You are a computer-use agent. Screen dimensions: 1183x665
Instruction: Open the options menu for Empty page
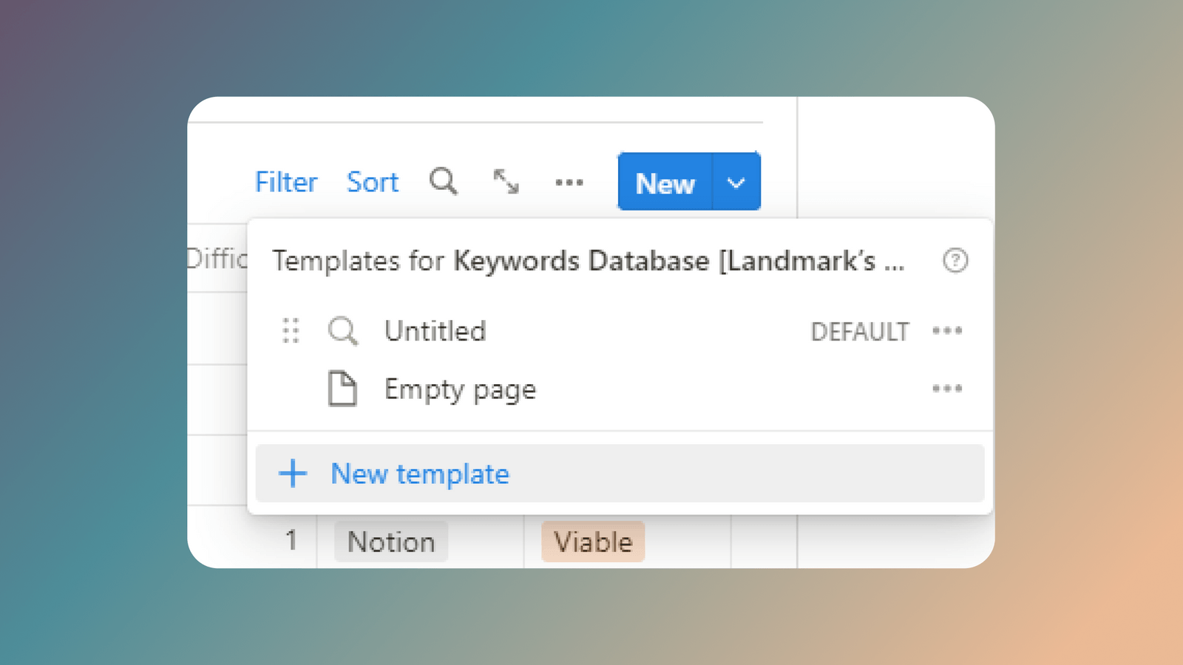pyautogui.click(x=947, y=389)
